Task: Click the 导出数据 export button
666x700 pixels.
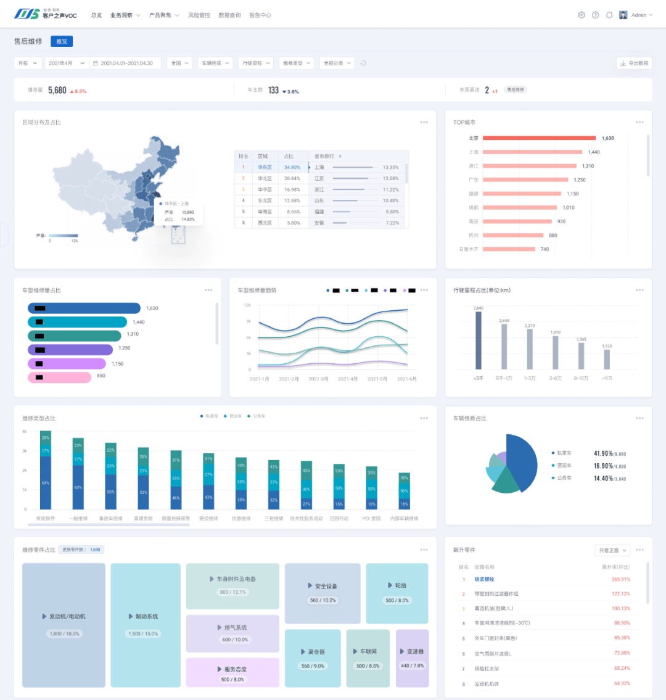Action: [x=634, y=63]
